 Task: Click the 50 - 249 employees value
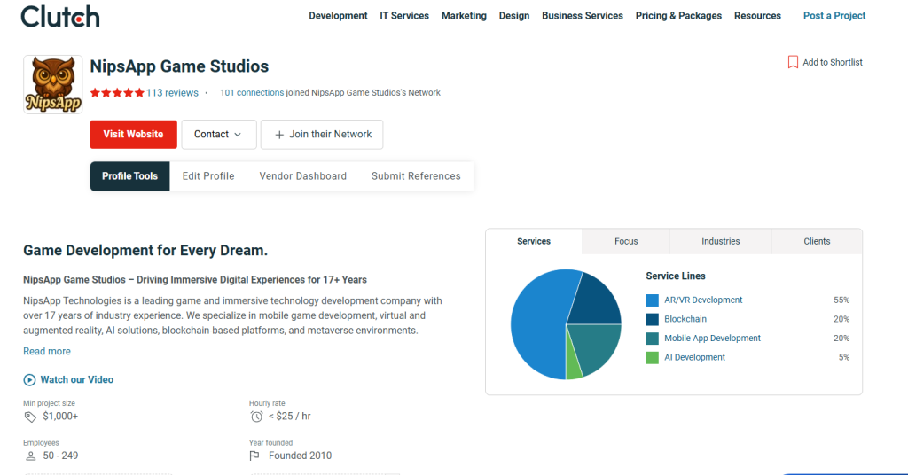pos(60,456)
